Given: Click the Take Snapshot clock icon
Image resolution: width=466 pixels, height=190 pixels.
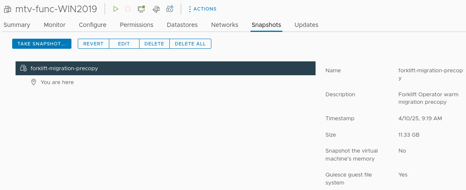Looking at the screenshot, I should [x=170, y=9].
